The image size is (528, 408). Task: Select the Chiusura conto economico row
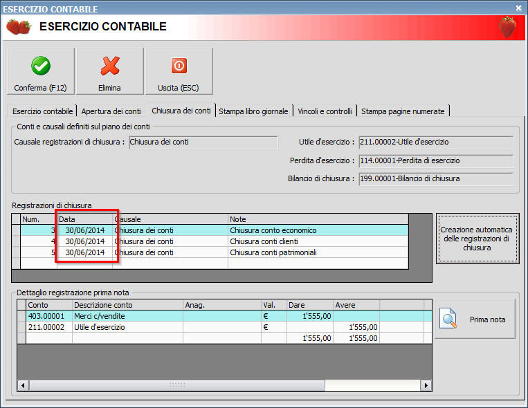coord(273,230)
